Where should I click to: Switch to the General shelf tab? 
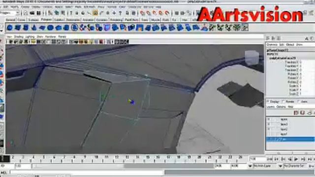coord(10,20)
